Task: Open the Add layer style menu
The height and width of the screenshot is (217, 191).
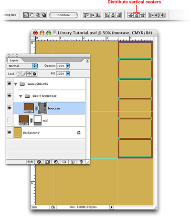Action: pyautogui.click(x=39, y=162)
